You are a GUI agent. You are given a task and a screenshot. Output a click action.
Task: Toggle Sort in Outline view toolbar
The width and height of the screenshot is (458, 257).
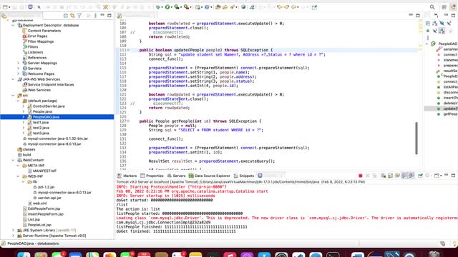pyautogui.click(x=435, y=24)
